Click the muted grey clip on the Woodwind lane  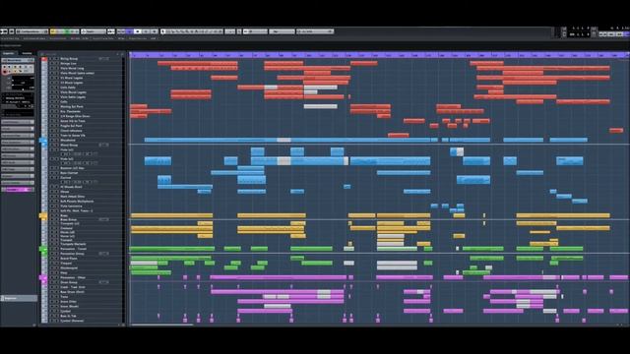point(283,140)
